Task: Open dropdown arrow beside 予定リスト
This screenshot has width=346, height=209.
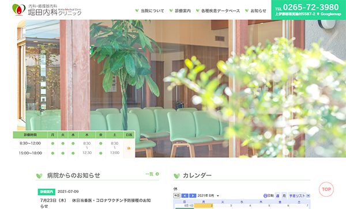Action: click(309, 196)
